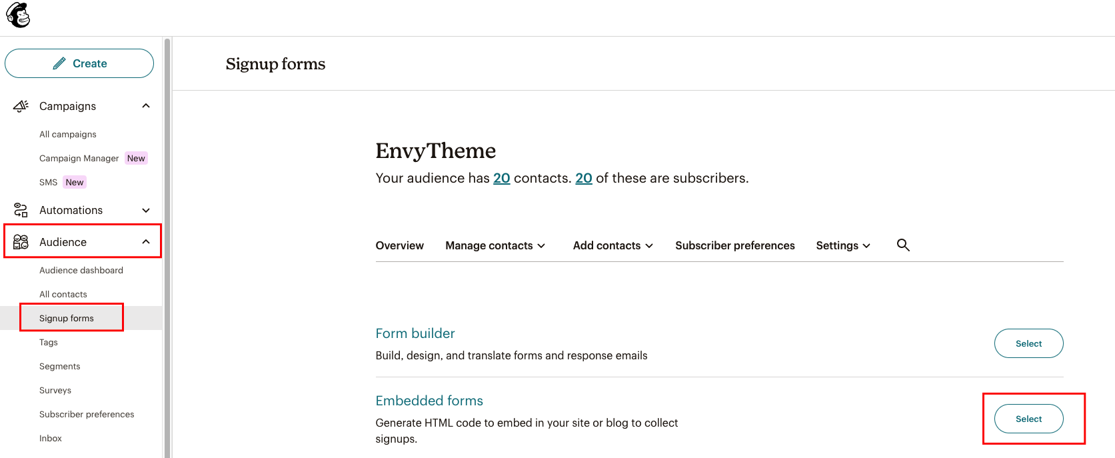Click the New badge beside Campaign Manager
Viewport: 1115px width, 458px height.
(136, 158)
